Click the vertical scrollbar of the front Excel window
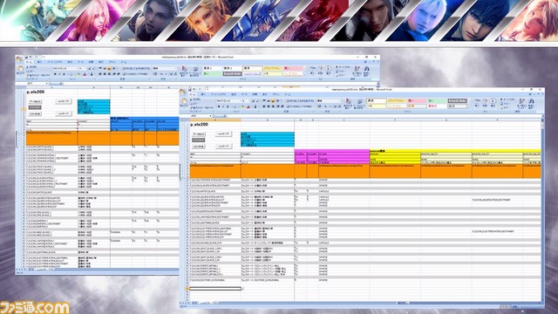The height and width of the screenshot is (314, 558). pos(542,210)
